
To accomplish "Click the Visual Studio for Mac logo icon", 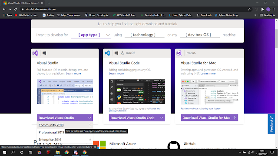I will [x=179, y=53].
